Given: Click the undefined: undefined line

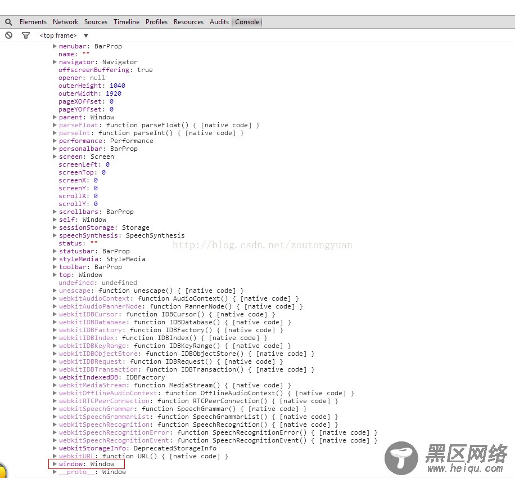Looking at the screenshot, I should click(x=98, y=283).
